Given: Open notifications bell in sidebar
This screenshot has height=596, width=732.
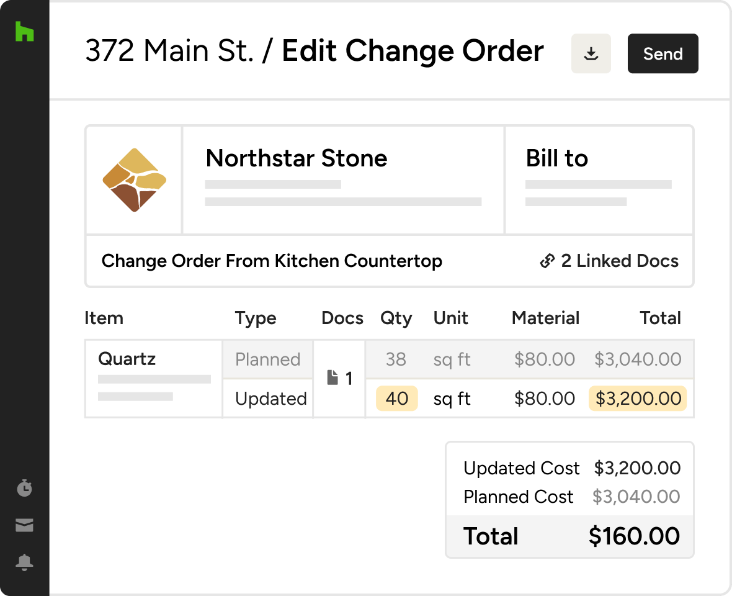Looking at the screenshot, I should [24, 562].
